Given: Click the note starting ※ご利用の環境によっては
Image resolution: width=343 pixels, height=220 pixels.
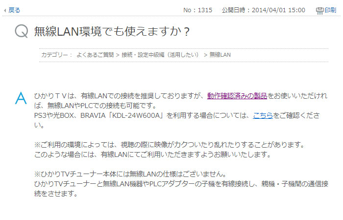Looking at the screenshot, I should [169, 145].
